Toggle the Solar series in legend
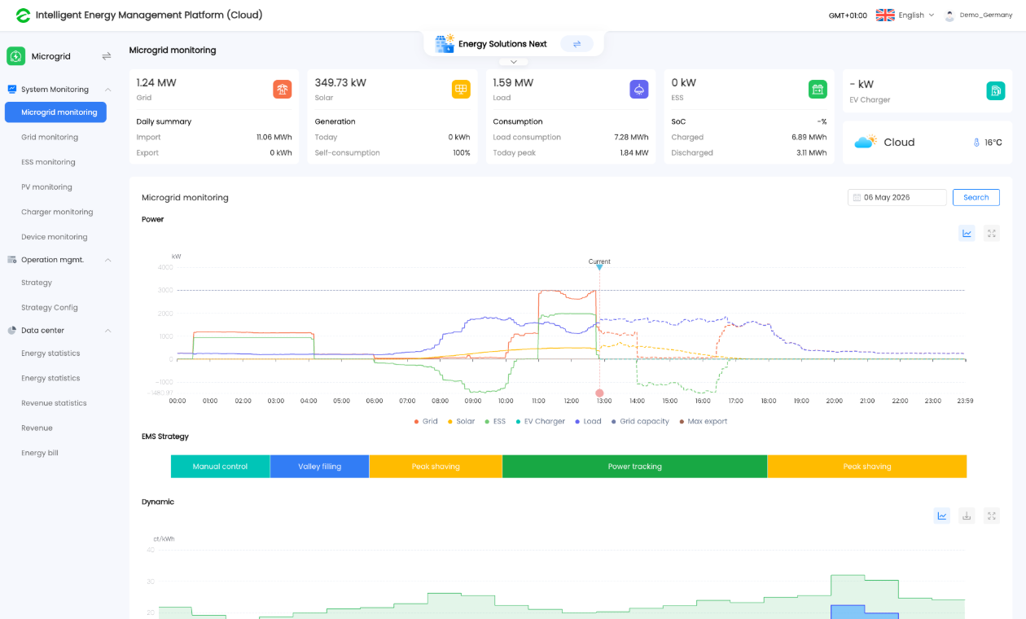1026x619 pixels. [461, 422]
